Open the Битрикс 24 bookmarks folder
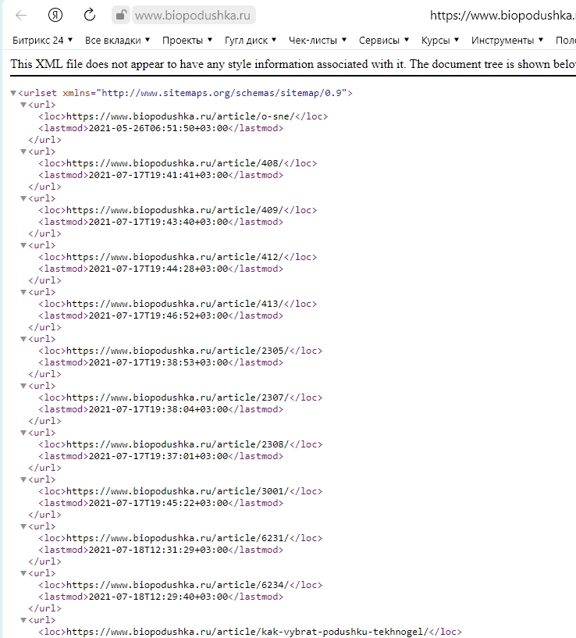 click(42, 41)
